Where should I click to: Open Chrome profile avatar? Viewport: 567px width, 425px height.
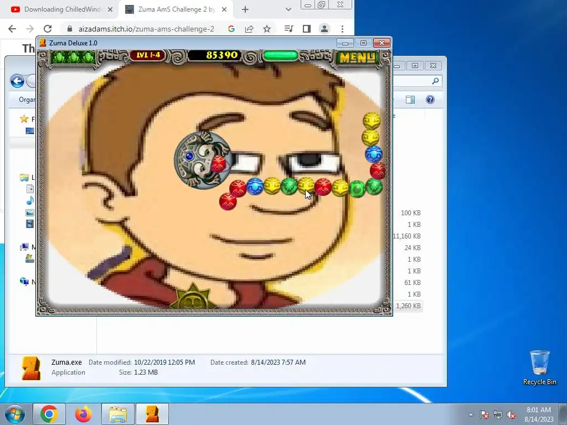click(x=324, y=29)
